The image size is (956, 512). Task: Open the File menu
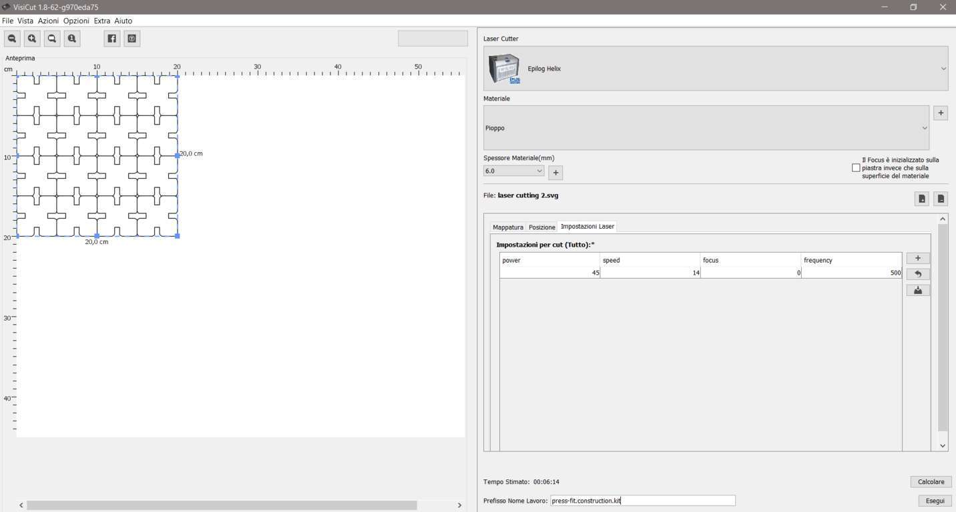7,21
